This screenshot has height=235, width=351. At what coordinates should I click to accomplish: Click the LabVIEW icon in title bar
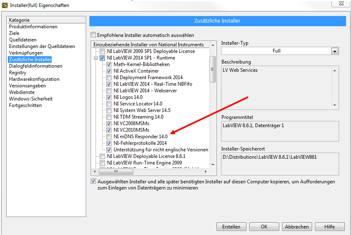5,5
